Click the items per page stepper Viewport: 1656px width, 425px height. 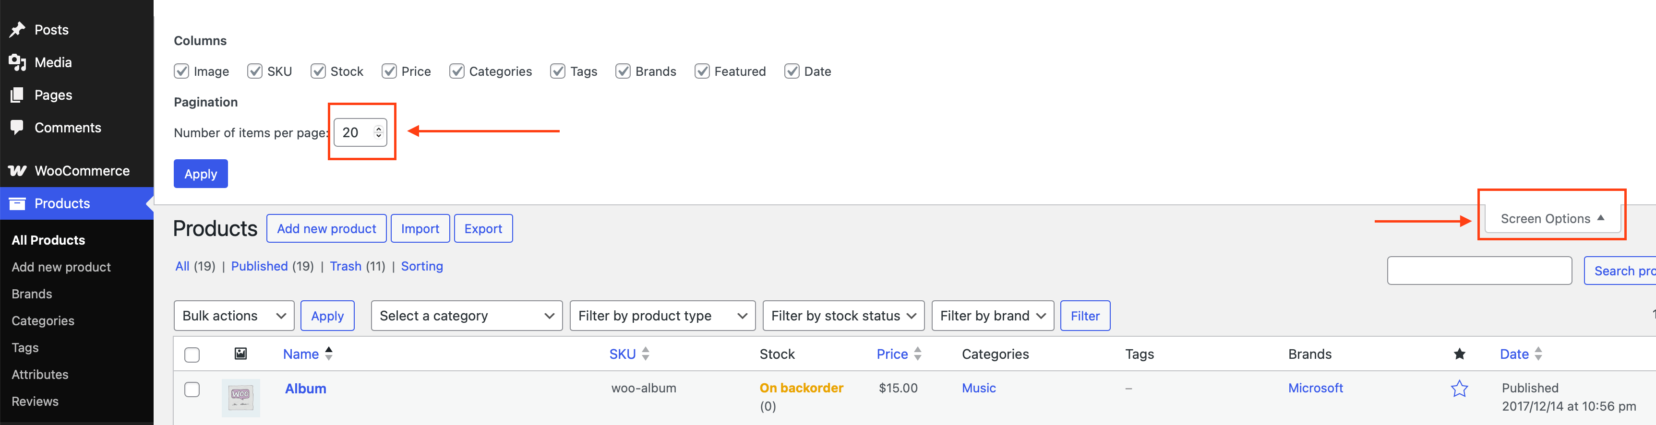coord(379,132)
